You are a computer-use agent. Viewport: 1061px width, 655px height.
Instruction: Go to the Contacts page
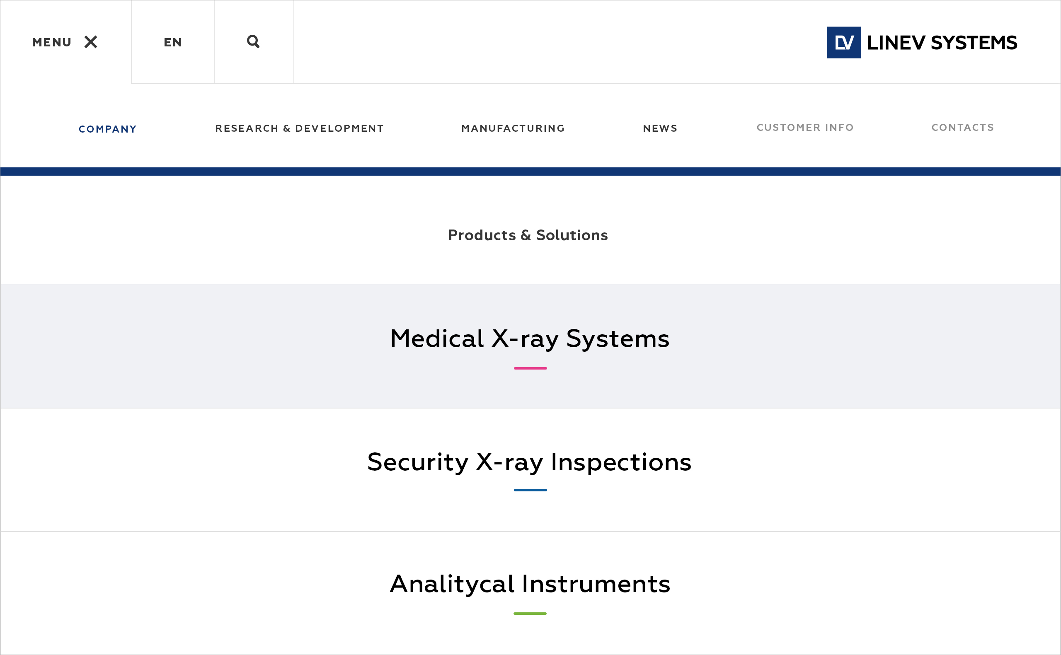click(963, 127)
